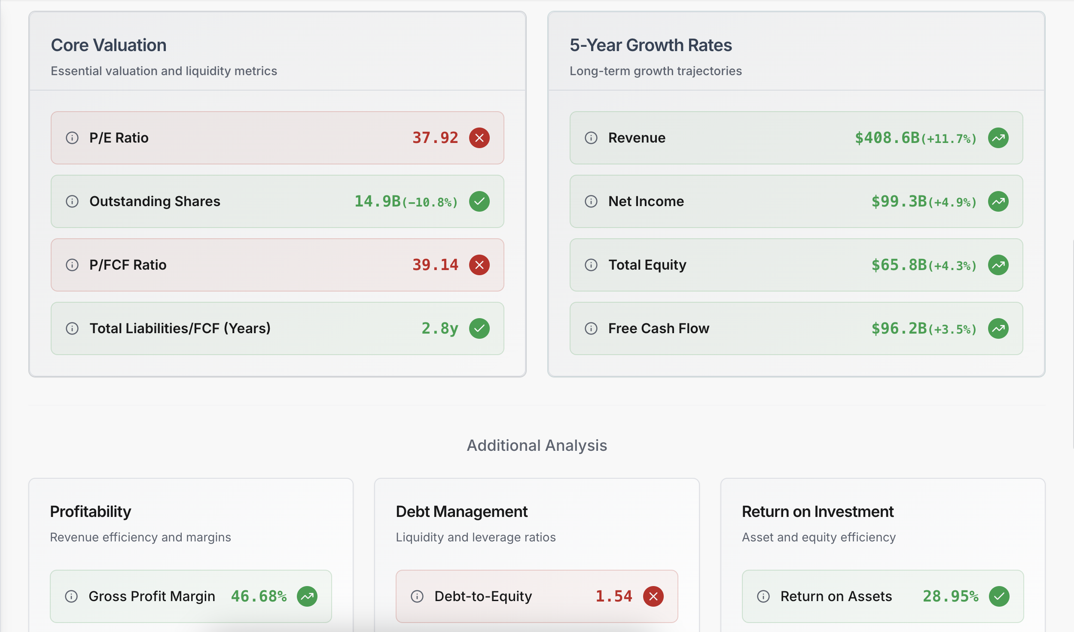Image resolution: width=1074 pixels, height=632 pixels.
Task: Open the Free Cash Flow info tooltip
Action: 591,328
